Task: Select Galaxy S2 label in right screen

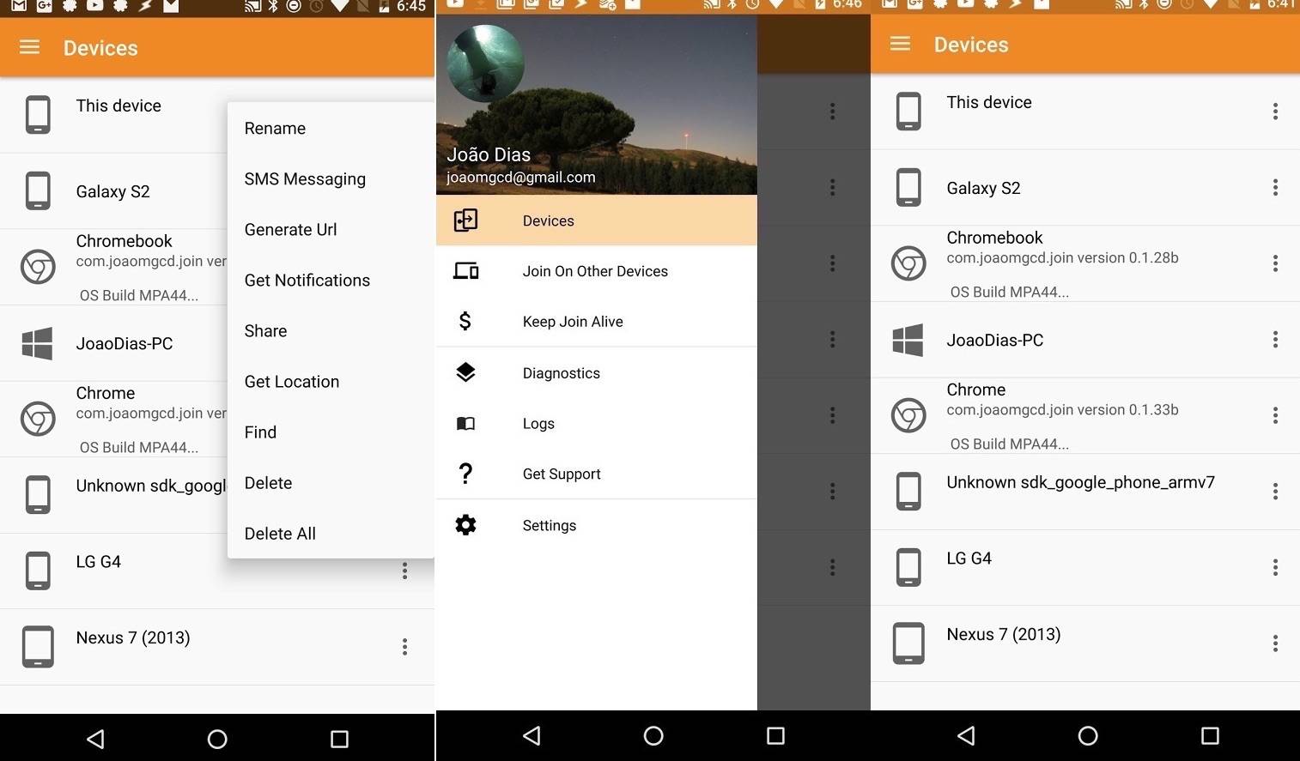Action: click(983, 188)
